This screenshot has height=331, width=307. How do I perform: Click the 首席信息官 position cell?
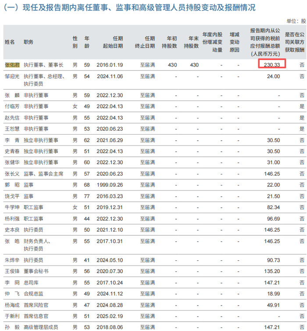36,316
